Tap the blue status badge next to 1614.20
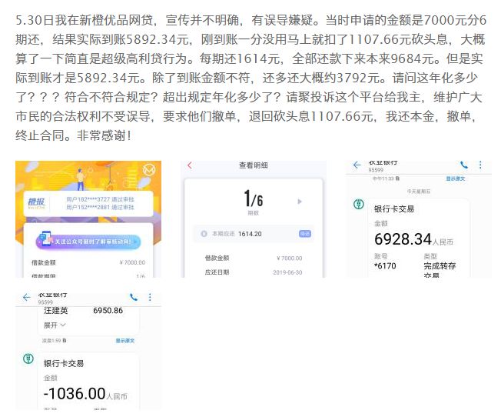501x417 pixels. click(x=305, y=234)
